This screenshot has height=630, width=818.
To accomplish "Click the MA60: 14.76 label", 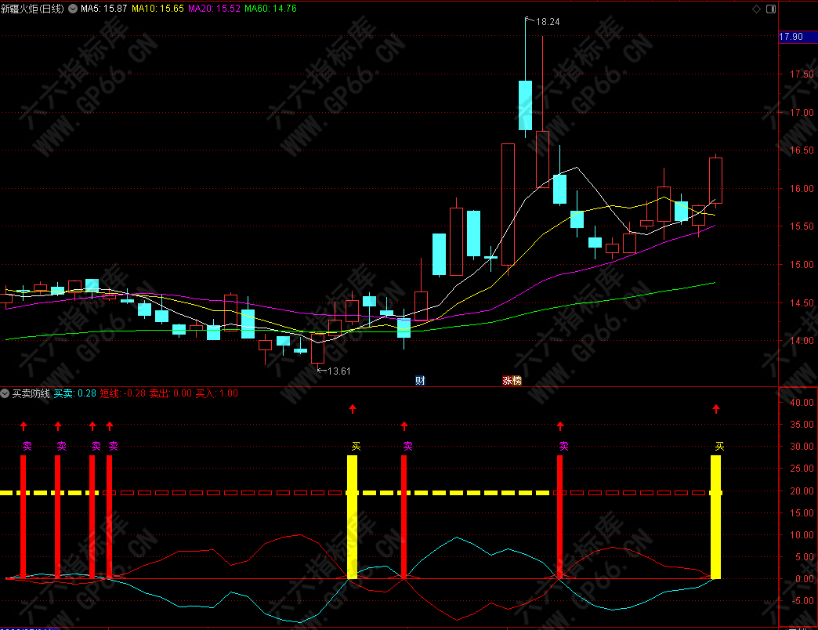I will coord(270,9).
